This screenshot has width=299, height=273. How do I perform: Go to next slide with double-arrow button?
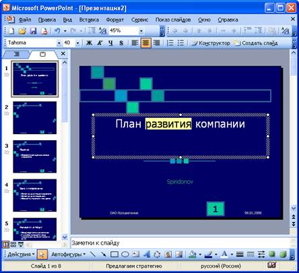[294, 224]
